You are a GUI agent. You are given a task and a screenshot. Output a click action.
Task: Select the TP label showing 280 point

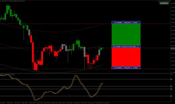tap(126, 23)
